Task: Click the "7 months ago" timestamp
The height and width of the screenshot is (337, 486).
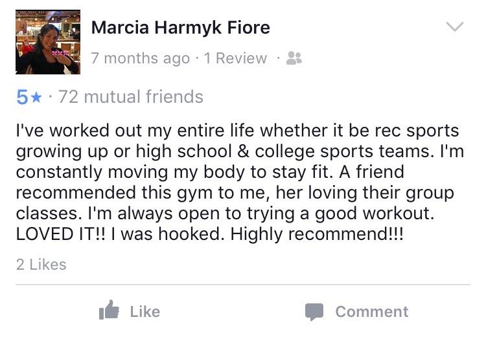Action: pyautogui.click(x=141, y=59)
